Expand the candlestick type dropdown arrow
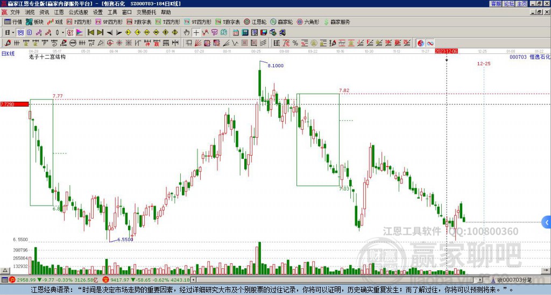Viewport: 551px width, 295px height. click(x=63, y=33)
